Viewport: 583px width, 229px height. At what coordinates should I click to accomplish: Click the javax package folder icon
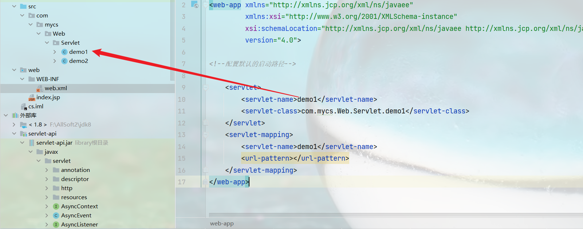40,152
